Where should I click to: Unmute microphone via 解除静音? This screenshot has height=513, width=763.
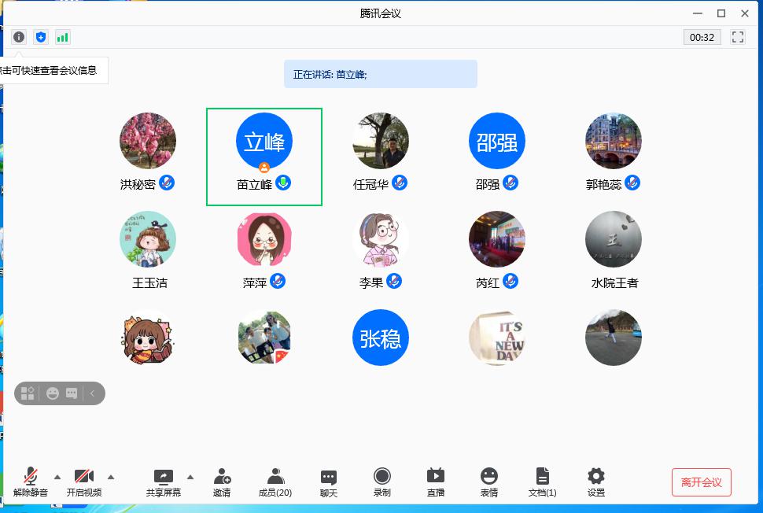coord(30,482)
